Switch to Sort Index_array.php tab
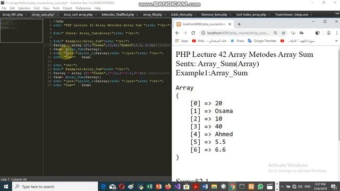This screenshot has width=340, height=191. coord(251,15)
